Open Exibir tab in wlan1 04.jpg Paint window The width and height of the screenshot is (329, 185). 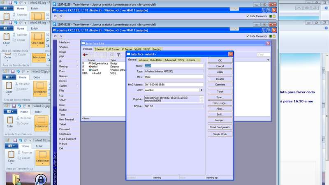pyautogui.click(x=35, y=28)
